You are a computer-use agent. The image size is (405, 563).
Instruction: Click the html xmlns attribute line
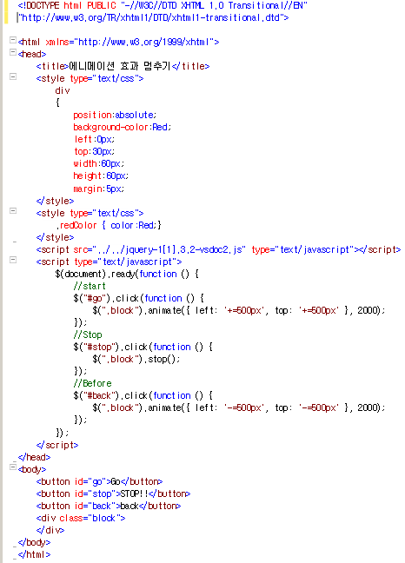(x=118, y=42)
